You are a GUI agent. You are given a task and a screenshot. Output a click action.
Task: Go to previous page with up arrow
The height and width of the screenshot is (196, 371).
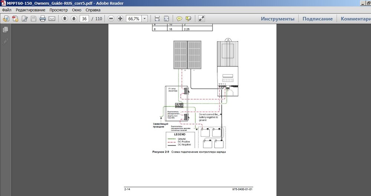pyautogui.click(x=65, y=19)
